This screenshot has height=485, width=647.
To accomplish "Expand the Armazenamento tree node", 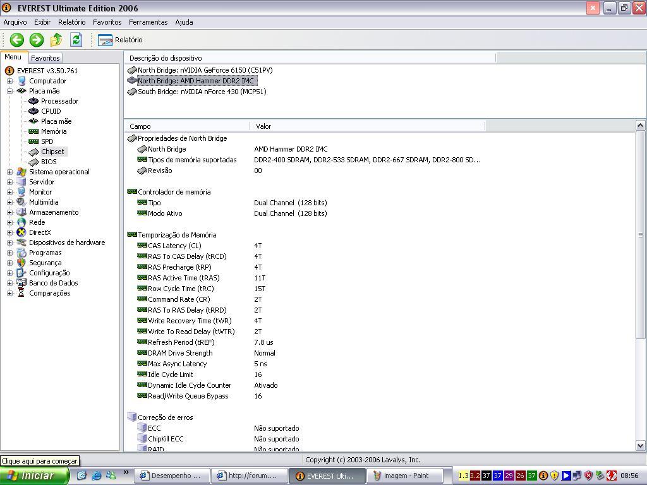I will coord(9,212).
